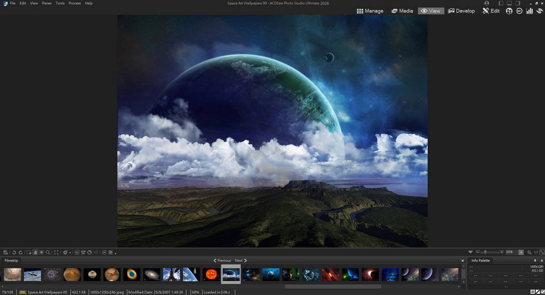This screenshot has height=295, width=545.
Task: Click the lines panel icon in bottom toolbar
Action: pos(77,252)
